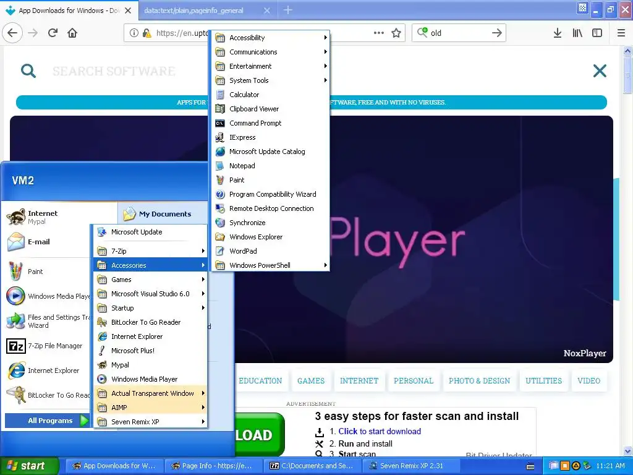Open My Documents folder
Image resolution: width=633 pixels, height=475 pixels.
[163, 214]
